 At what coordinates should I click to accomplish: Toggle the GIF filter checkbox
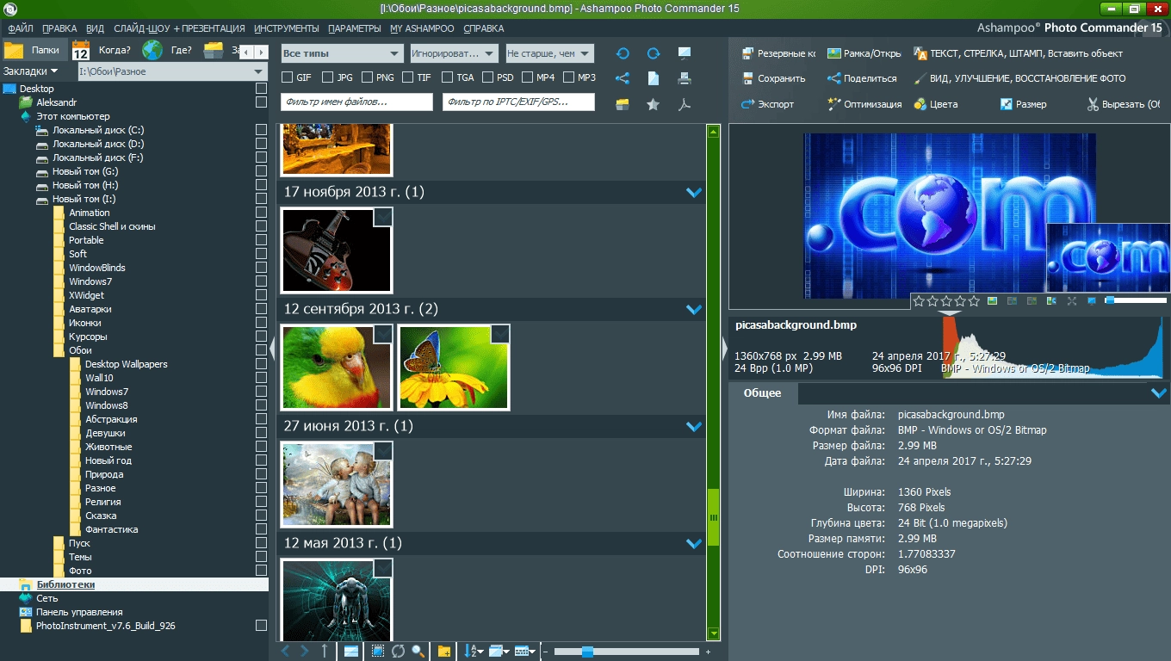(x=288, y=77)
